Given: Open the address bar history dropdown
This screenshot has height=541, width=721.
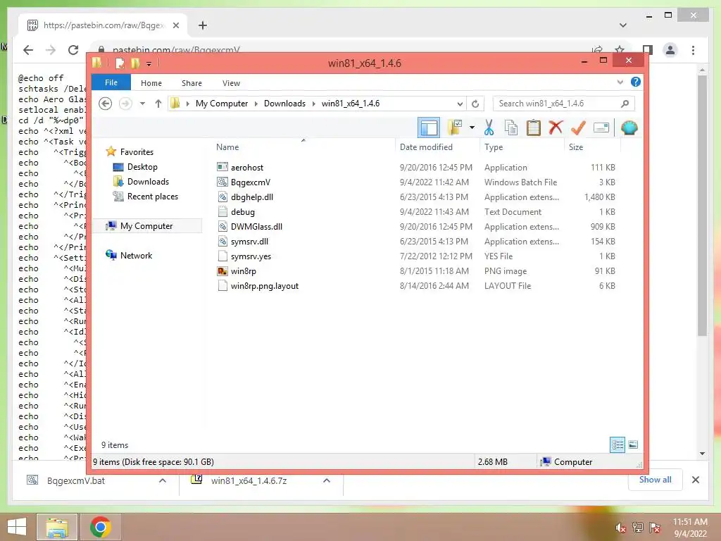Looking at the screenshot, I should 460,104.
